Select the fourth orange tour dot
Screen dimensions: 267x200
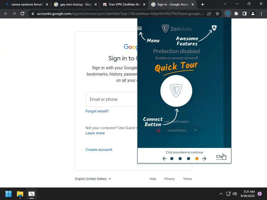[197, 159]
